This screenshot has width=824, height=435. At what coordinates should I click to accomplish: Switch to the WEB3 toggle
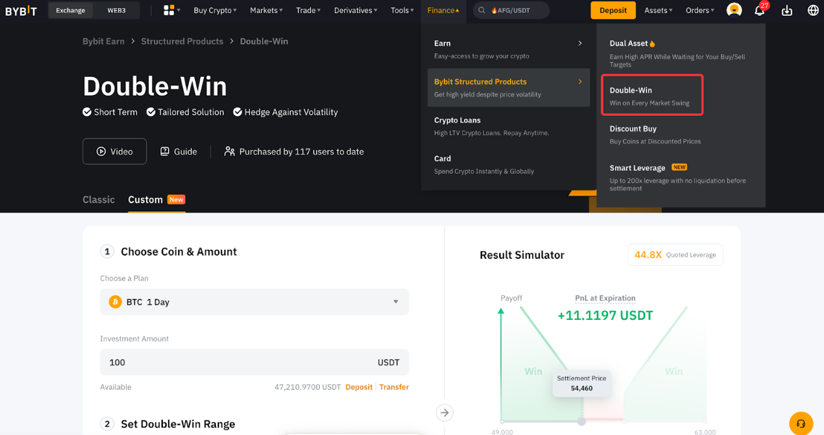tap(116, 10)
